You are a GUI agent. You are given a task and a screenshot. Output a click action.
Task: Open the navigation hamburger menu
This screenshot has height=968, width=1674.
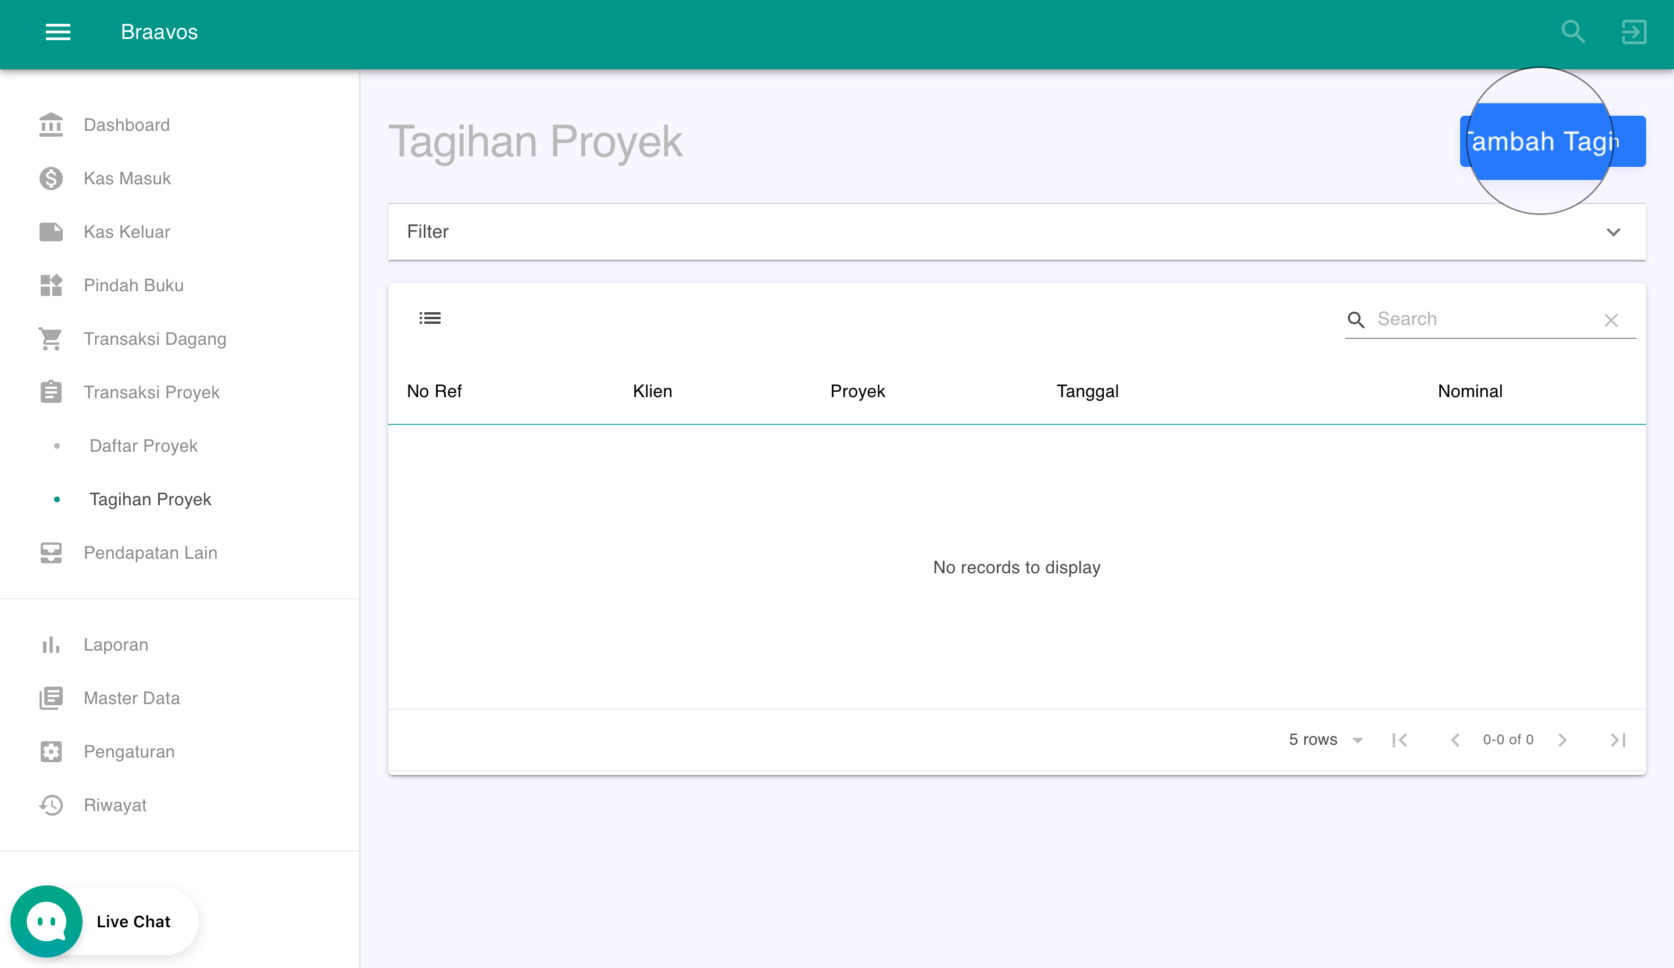(x=57, y=32)
